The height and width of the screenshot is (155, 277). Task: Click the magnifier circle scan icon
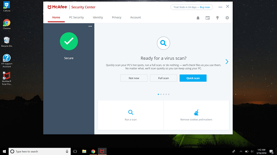coord(163,43)
